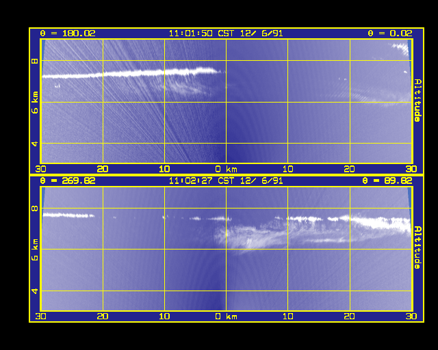Click bottom panel's 20 label left of center

click(103, 317)
